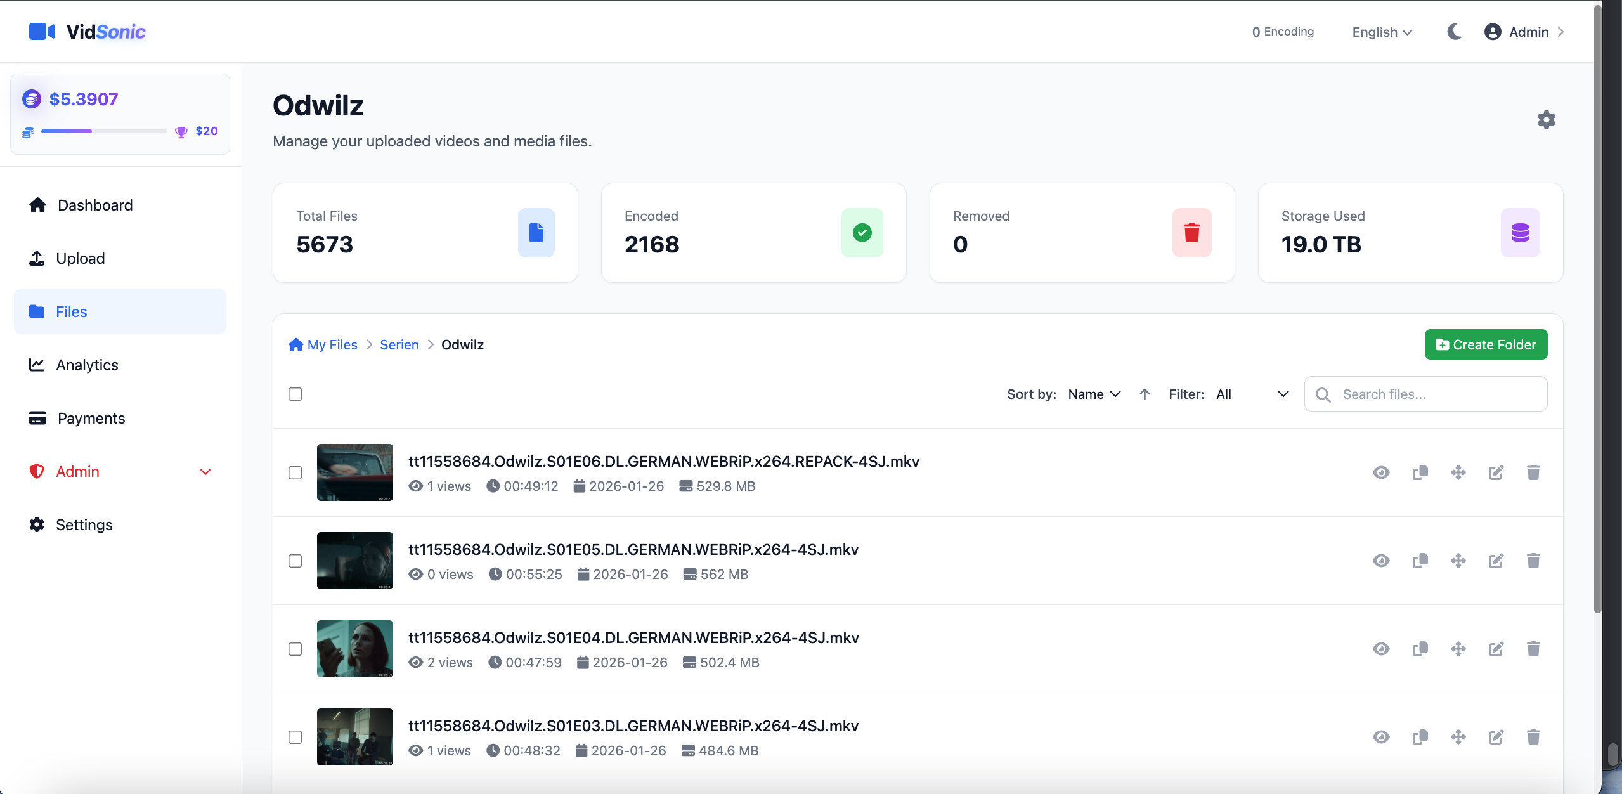Expand the English language selector
The width and height of the screenshot is (1622, 794).
click(1382, 32)
